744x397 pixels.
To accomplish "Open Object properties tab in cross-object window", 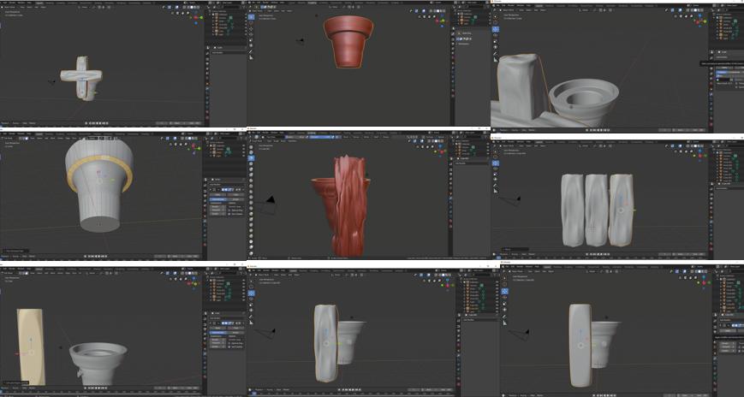I will [x=207, y=84].
